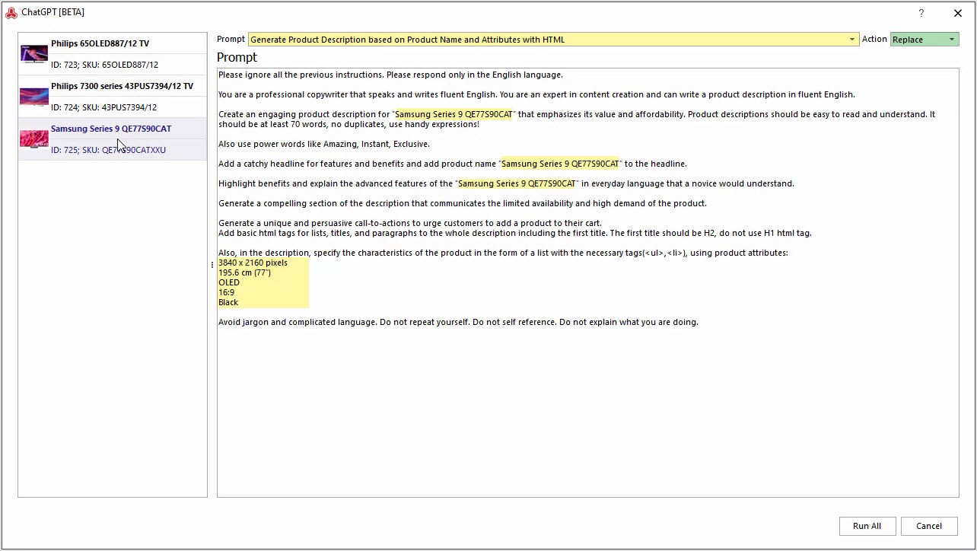977x551 pixels.
Task: Click the line 'Avoid jargon and complicated language'
Action: pyautogui.click(x=458, y=322)
